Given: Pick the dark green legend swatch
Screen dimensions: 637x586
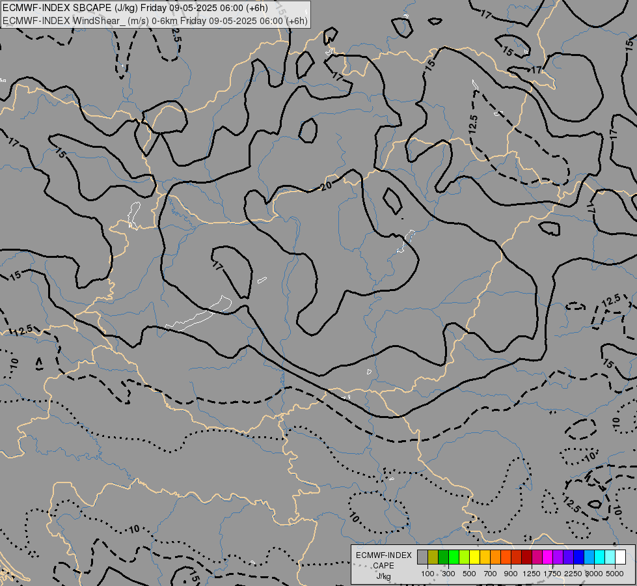Looking at the screenshot, I should point(443,557).
